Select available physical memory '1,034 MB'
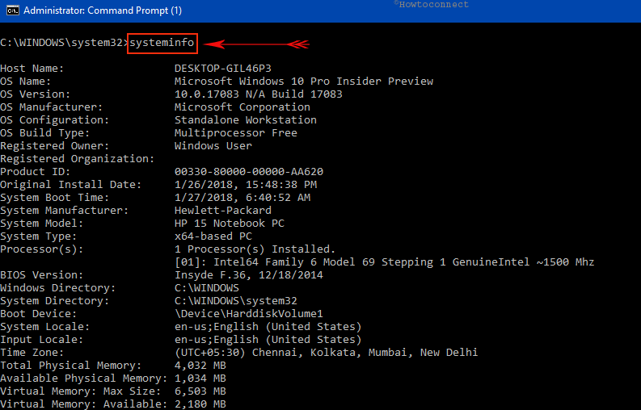 coord(200,379)
